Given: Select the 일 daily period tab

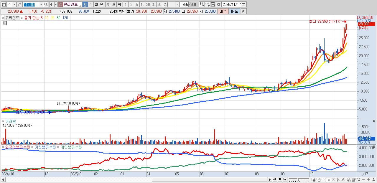Looking at the screenshot, I should click(x=85, y=4).
